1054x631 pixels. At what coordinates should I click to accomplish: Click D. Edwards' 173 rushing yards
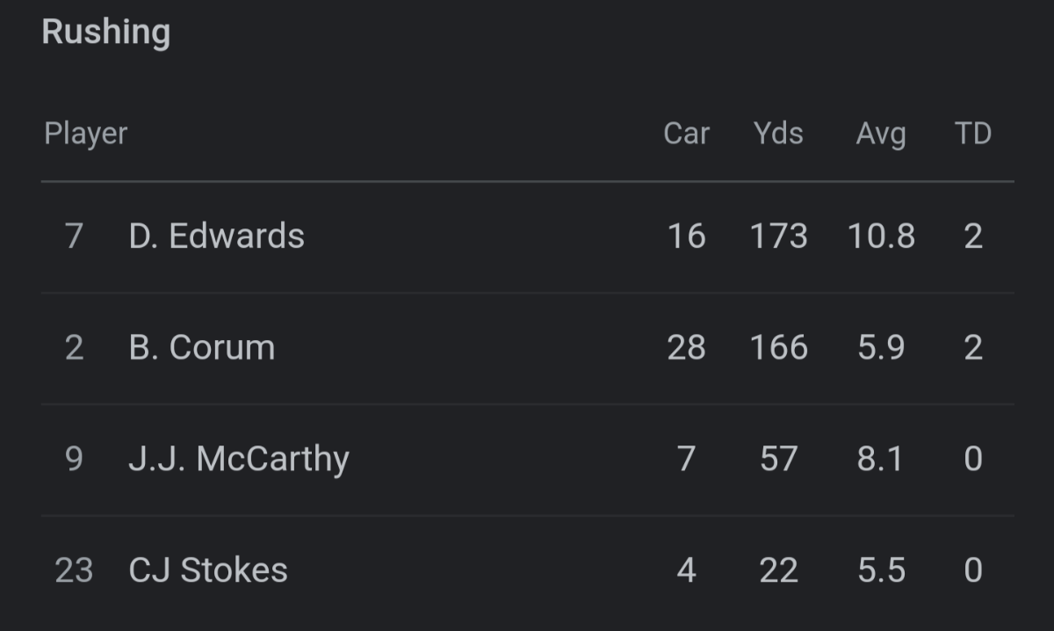click(778, 236)
